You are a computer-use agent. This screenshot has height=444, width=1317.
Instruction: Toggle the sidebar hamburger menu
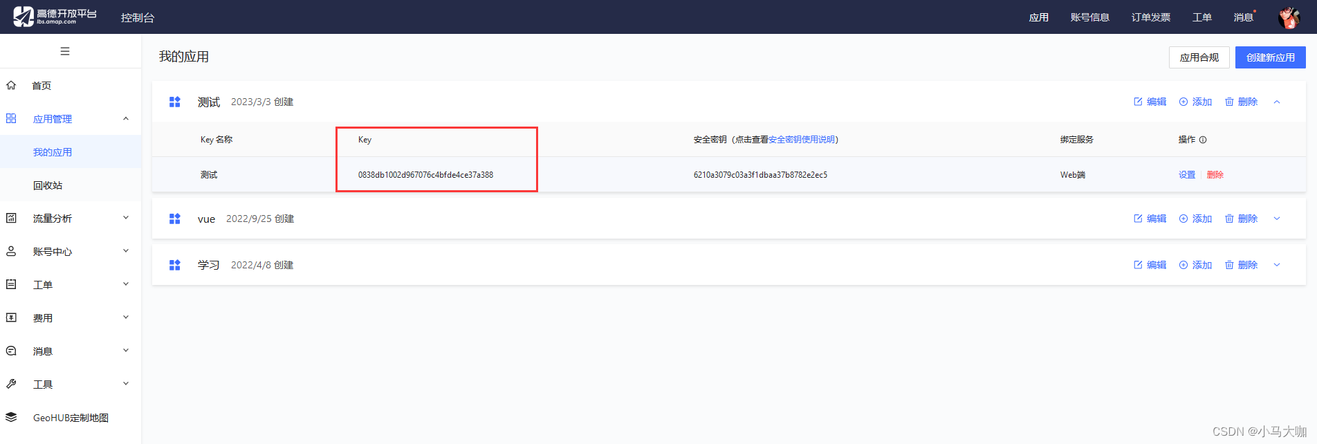pos(65,51)
